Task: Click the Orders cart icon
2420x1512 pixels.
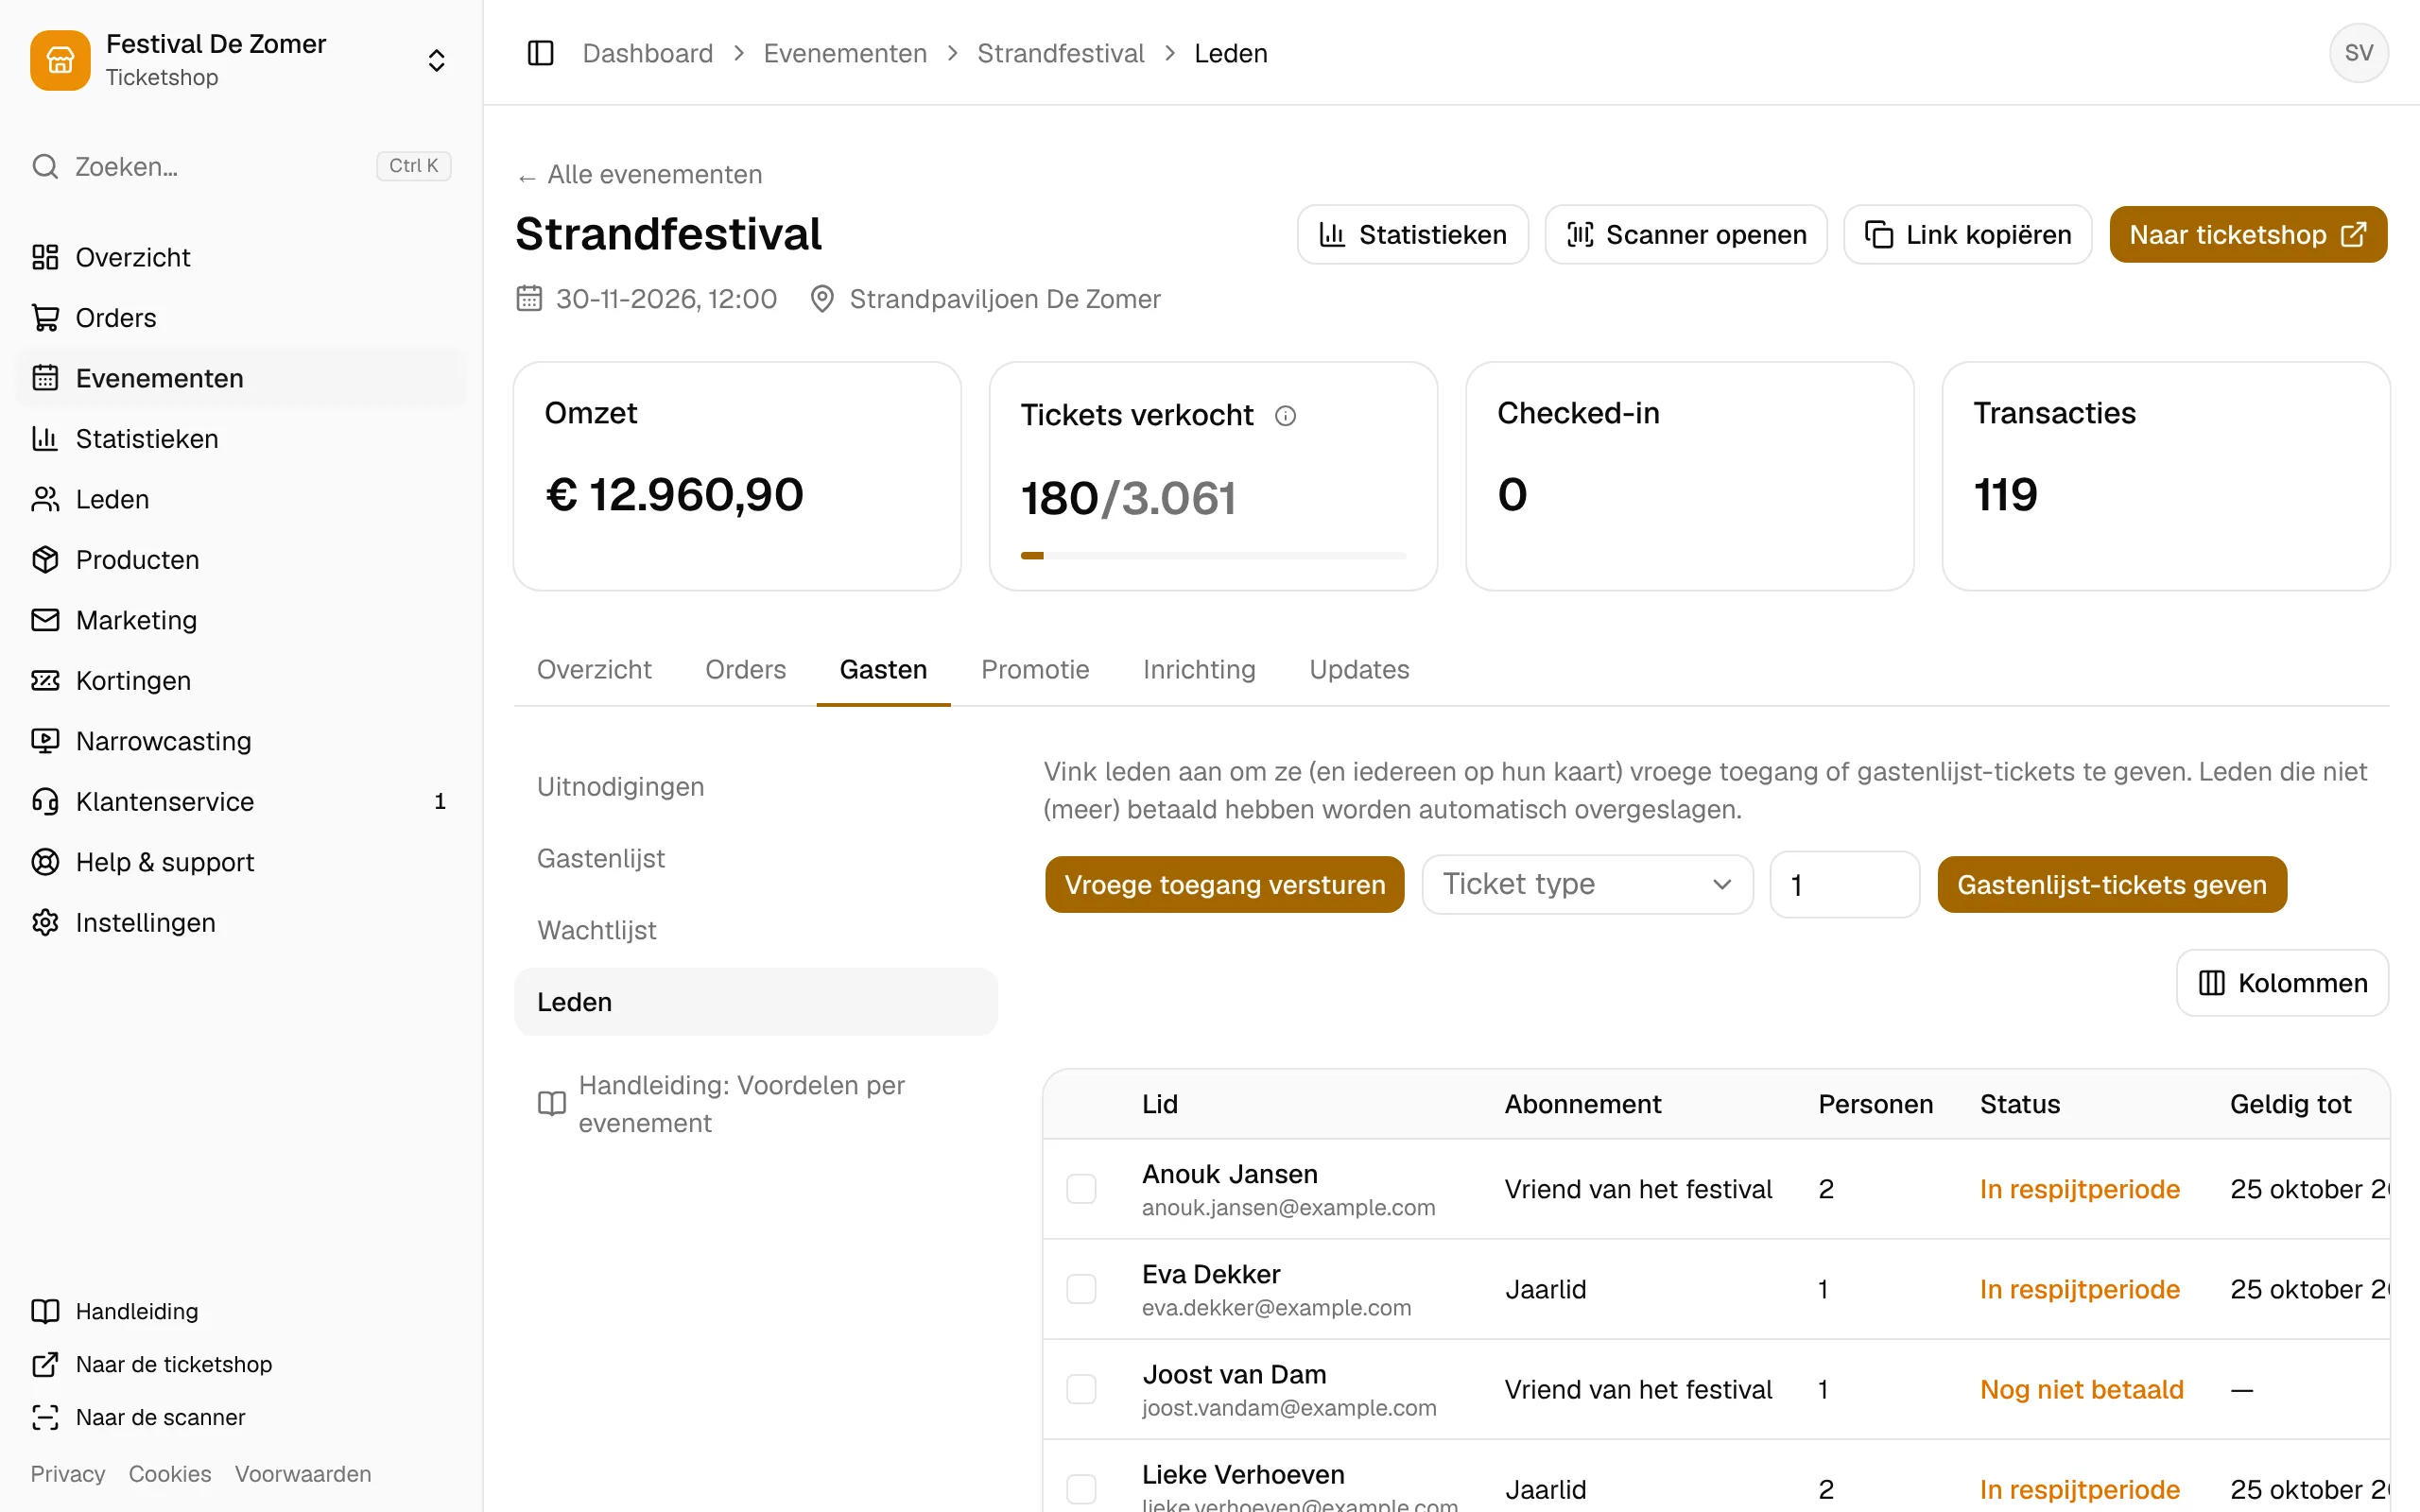Action: click(x=45, y=318)
